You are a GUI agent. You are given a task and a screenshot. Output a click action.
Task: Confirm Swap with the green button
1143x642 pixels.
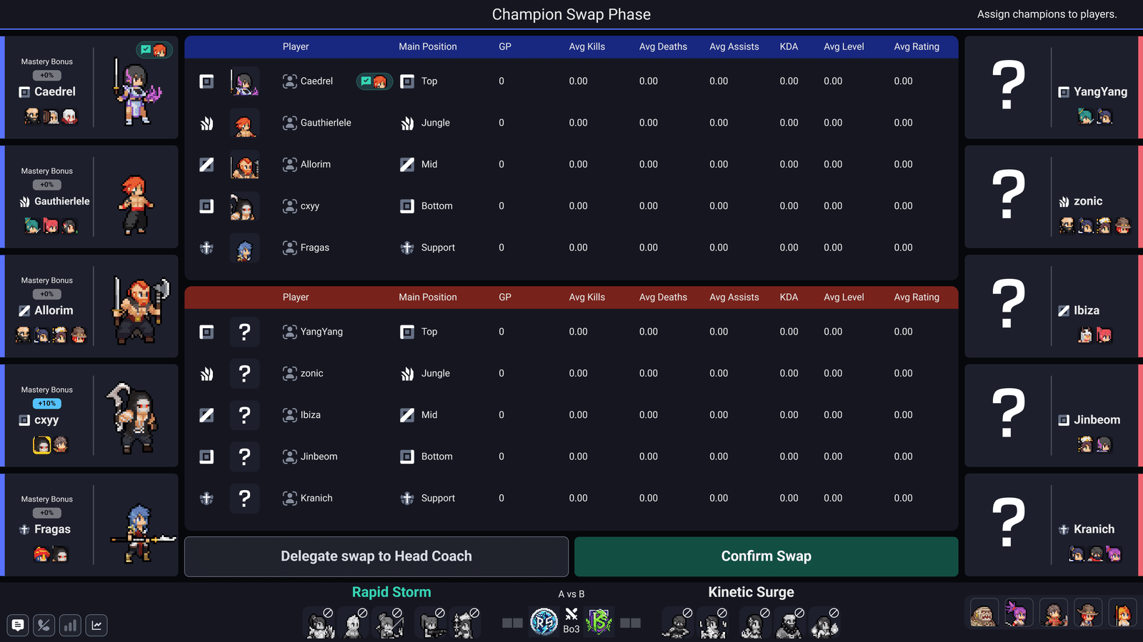[x=766, y=556]
